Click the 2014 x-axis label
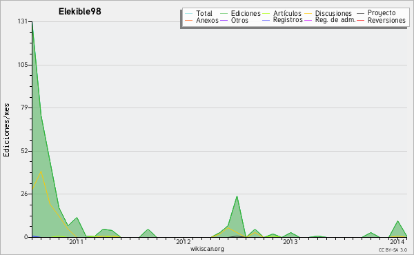The image size is (414, 255). [x=397, y=242]
